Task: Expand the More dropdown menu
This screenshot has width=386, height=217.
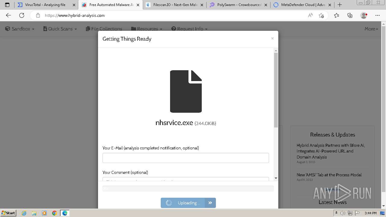Action: 371,29
